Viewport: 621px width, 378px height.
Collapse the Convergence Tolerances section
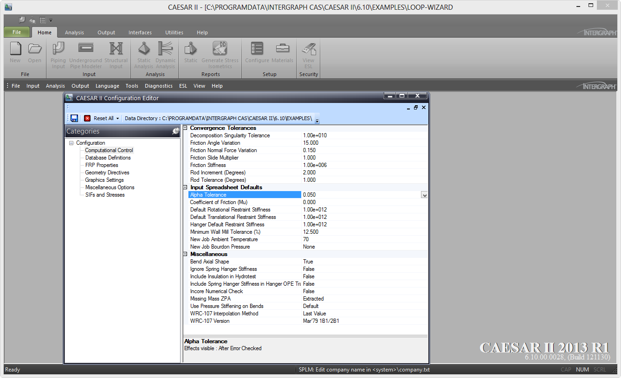coord(185,128)
